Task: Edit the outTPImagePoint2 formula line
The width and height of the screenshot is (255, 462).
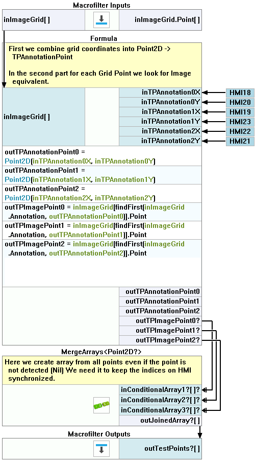Action: tap(102, 248)
